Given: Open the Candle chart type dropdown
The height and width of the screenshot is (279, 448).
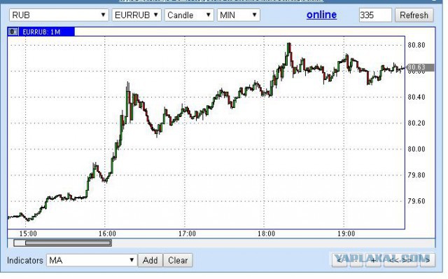Looking at the screenshot, I should 189,15.
